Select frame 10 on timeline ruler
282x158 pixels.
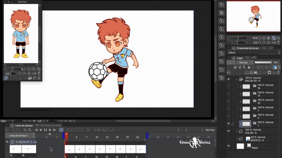(x=97, y=137)
